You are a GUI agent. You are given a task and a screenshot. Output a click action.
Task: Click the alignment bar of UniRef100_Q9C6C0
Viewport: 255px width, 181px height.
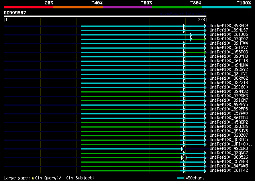tap(143, 88)
